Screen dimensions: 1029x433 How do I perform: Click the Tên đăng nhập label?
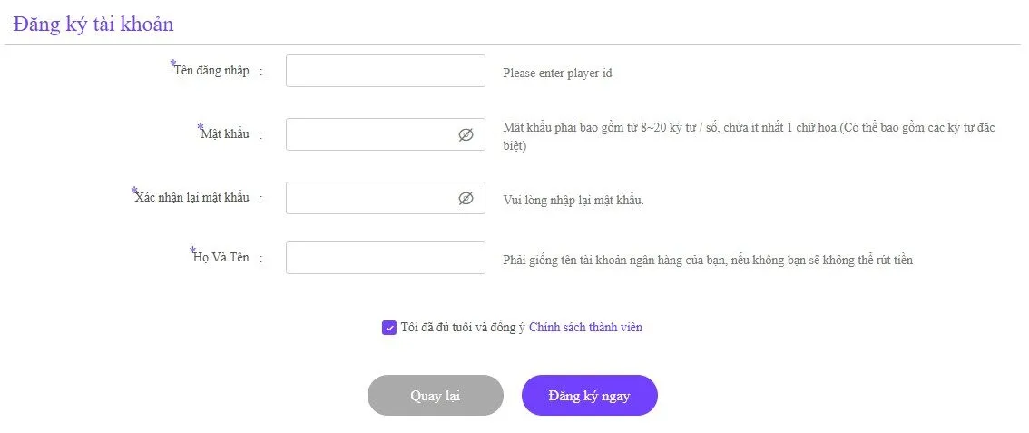click(211, 71)
